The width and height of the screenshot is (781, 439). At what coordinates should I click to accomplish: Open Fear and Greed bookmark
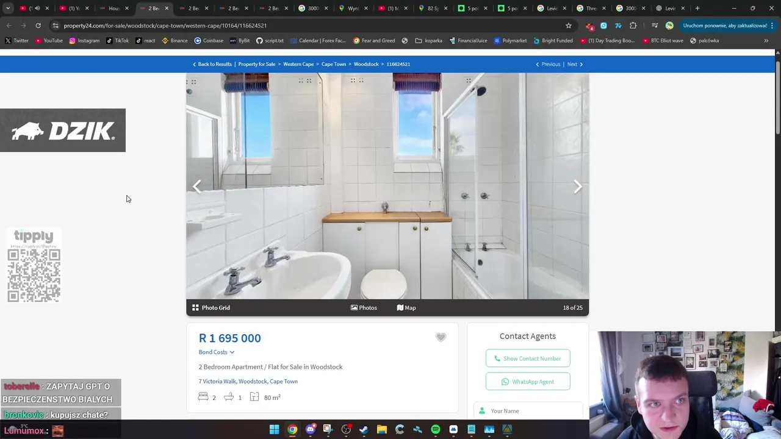click(374, 41)
